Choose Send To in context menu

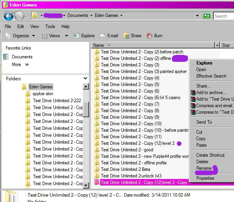[x=204, y=122]
